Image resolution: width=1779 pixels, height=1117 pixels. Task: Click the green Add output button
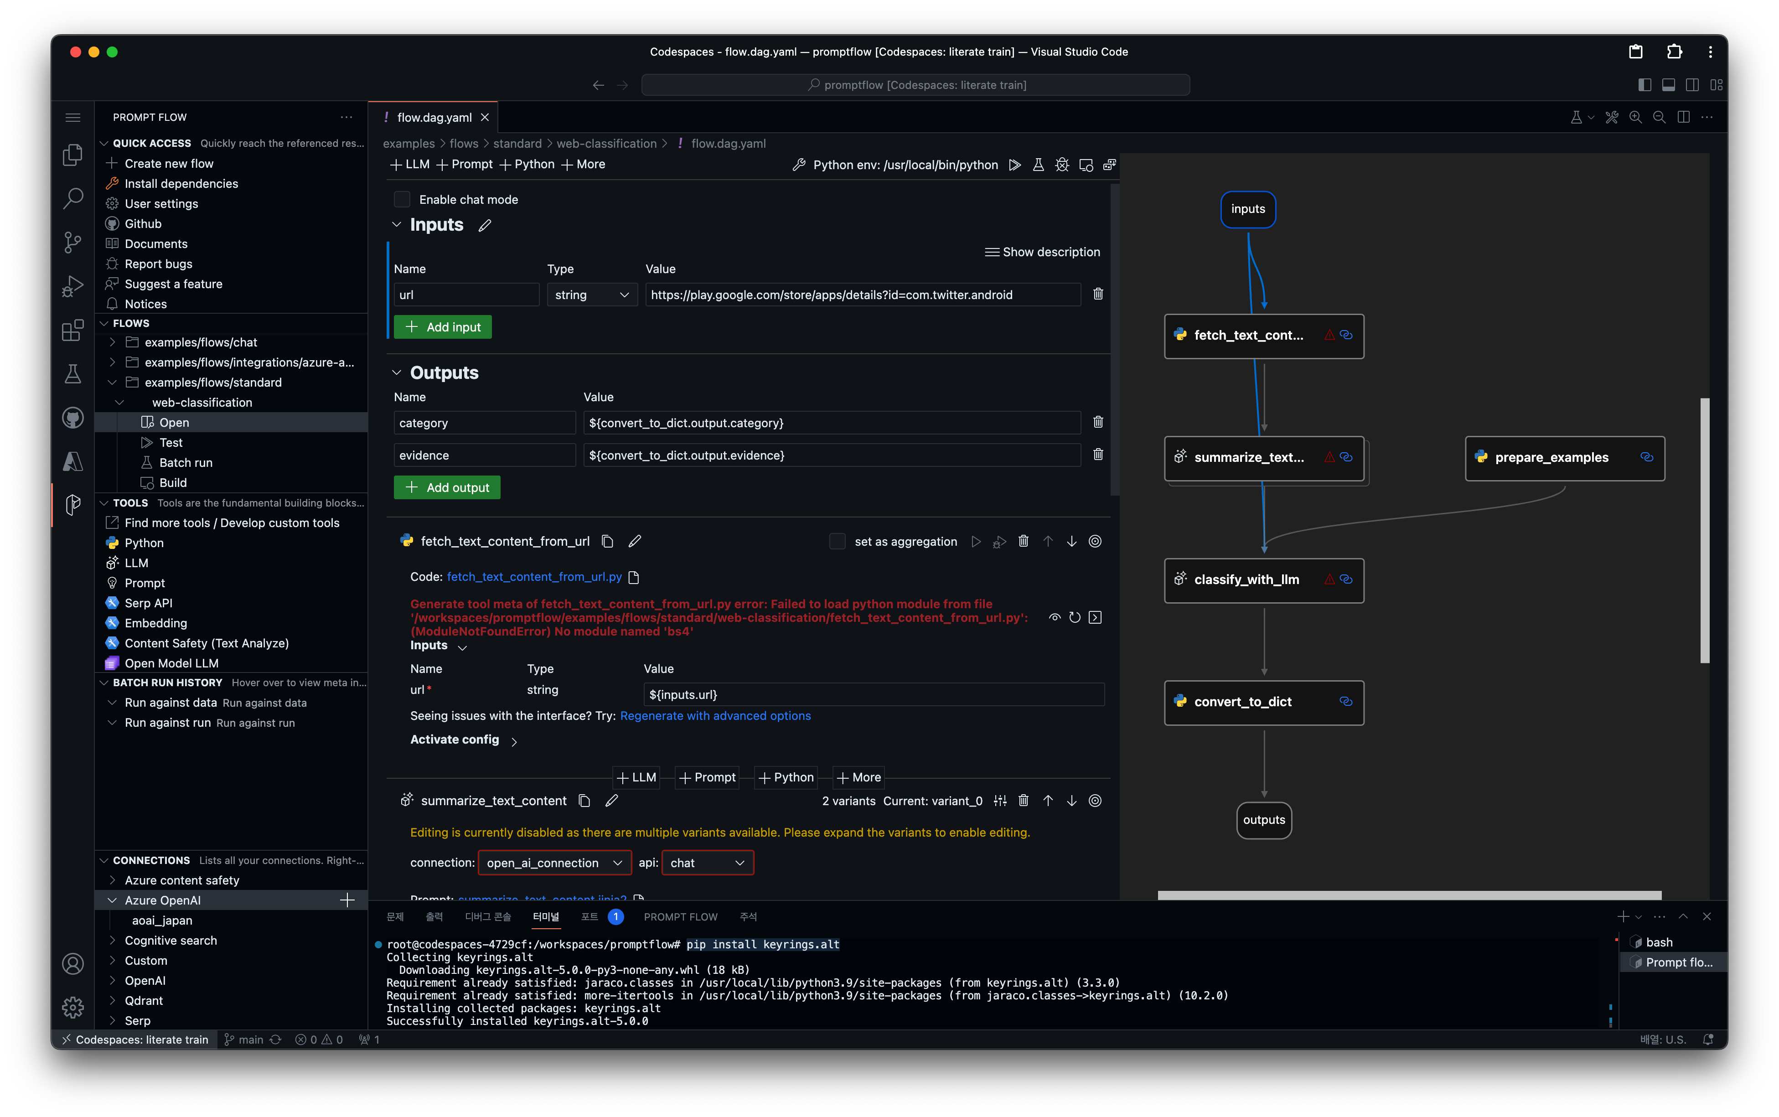click(447, 487)
